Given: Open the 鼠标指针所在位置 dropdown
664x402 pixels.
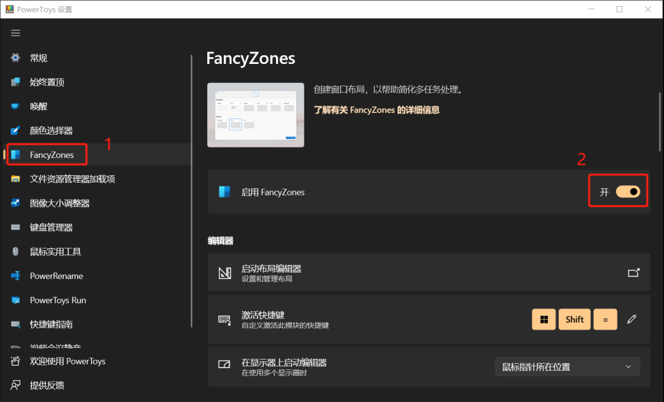Looking at the screenshot, I should point(567,367).
